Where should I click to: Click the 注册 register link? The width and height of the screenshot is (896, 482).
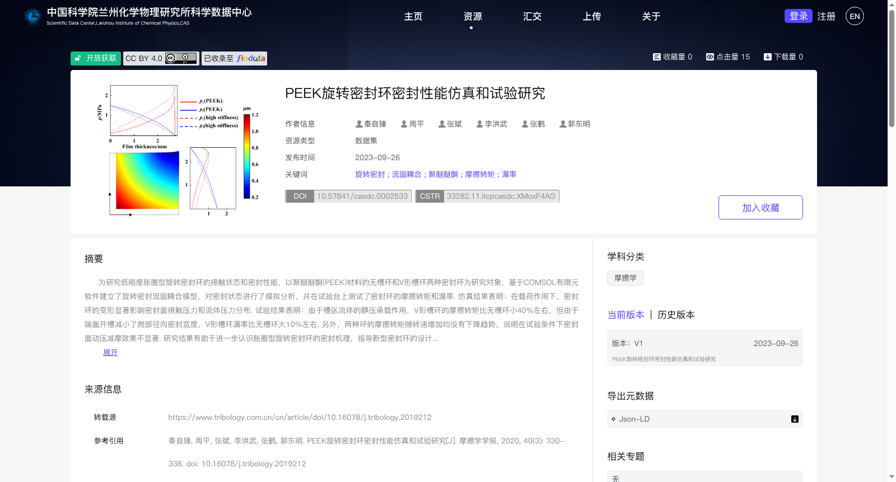click(826, 16)
